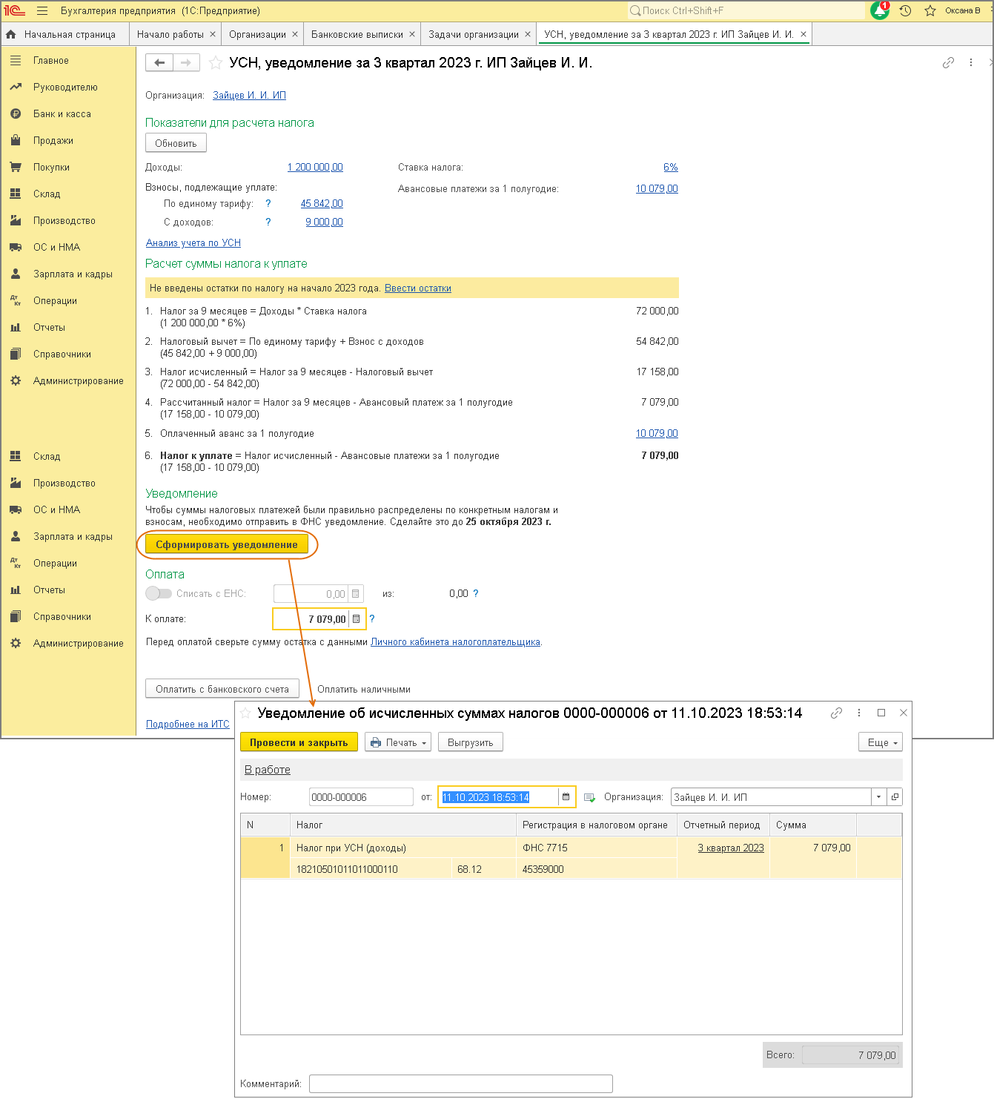Go back with the left arrow button
The width and height of the screenshot is (994, 1099).
pos(159,63)
